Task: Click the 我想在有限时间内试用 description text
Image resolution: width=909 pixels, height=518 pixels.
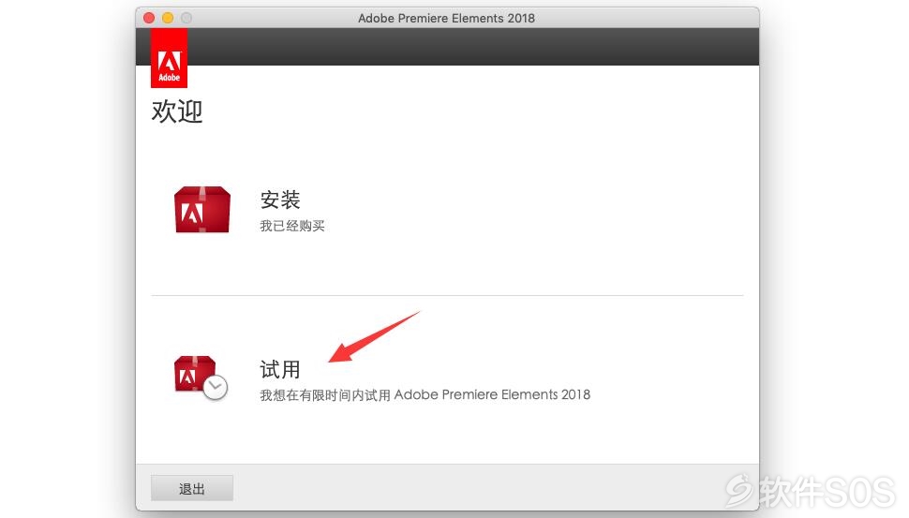Action: tap(425, 395)
